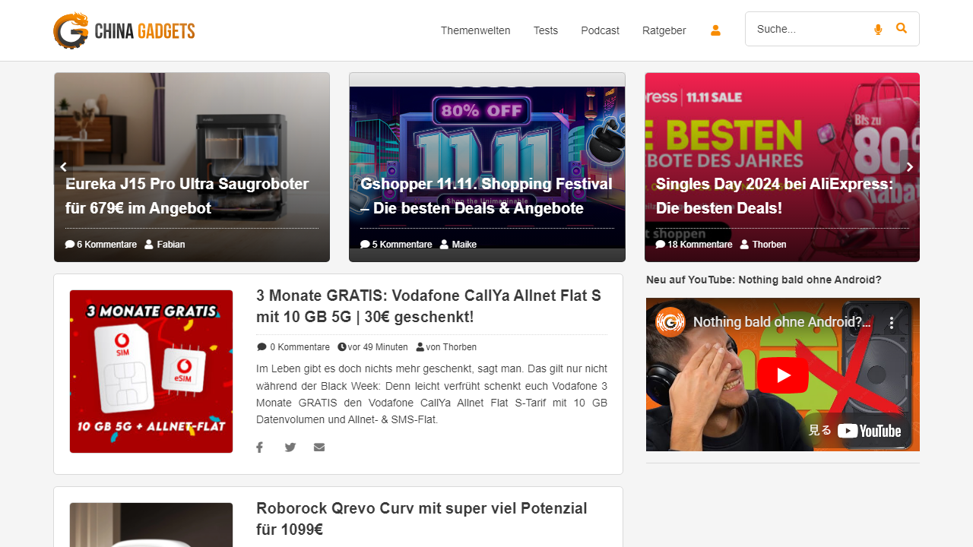The height and width of the screenshot is (547, 973).
Task: Open Vodafone CallYa article headline
Action: tap(428, 306)
